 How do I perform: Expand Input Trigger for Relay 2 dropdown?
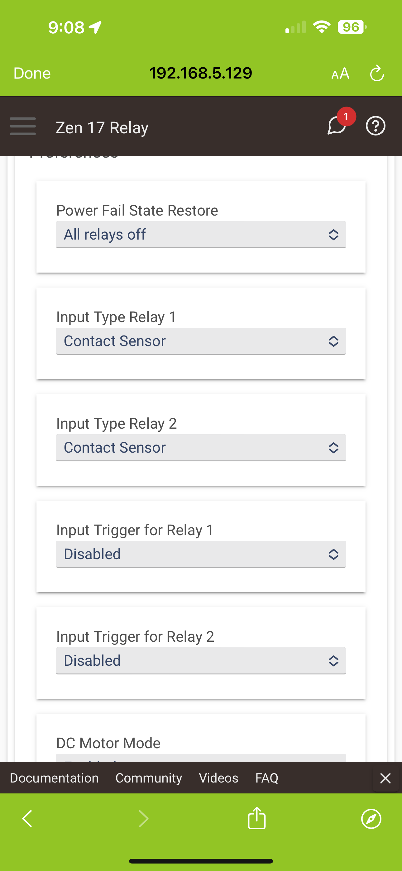(x=201, y=661)
